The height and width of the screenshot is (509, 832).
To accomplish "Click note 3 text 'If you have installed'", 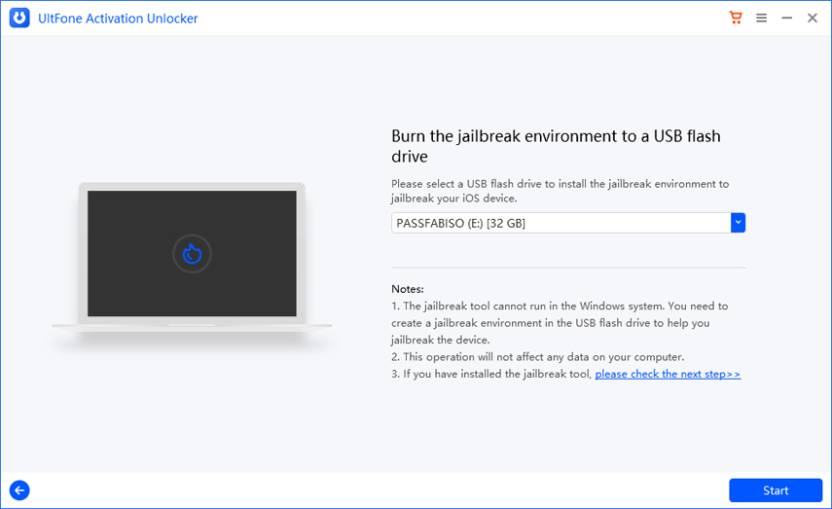I will click(x=491, y=374).
